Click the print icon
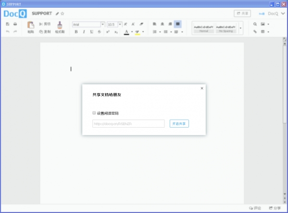Screen dimensions: 288x213 click(15, 24)
